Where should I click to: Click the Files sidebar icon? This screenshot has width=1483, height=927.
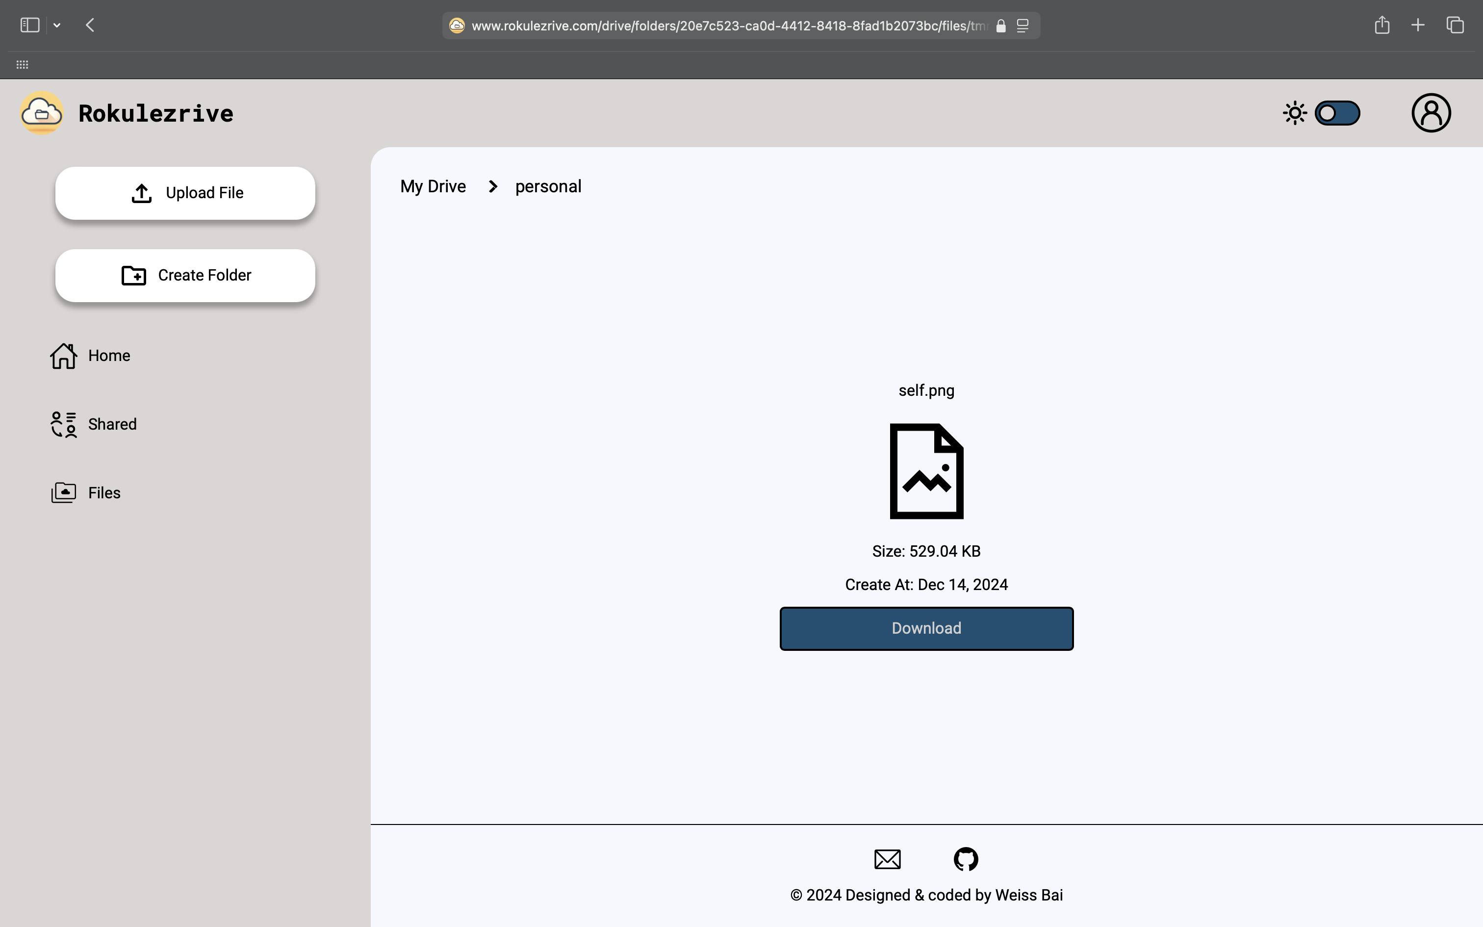[64, 492]
